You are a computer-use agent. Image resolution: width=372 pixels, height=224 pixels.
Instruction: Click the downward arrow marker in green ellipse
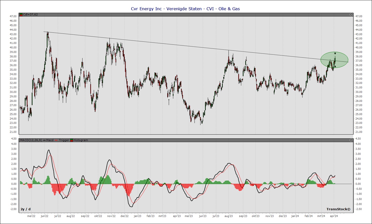(x=335, y=54)
